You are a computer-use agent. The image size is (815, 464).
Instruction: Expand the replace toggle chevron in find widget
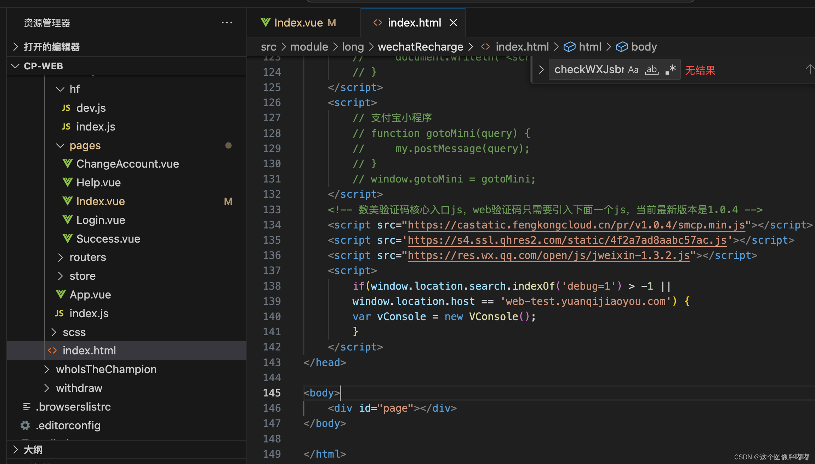pyautogui.click(x=541, y=70)
